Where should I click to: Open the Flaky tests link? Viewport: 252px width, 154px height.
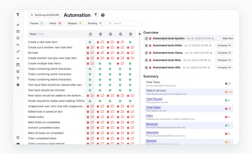149,116
